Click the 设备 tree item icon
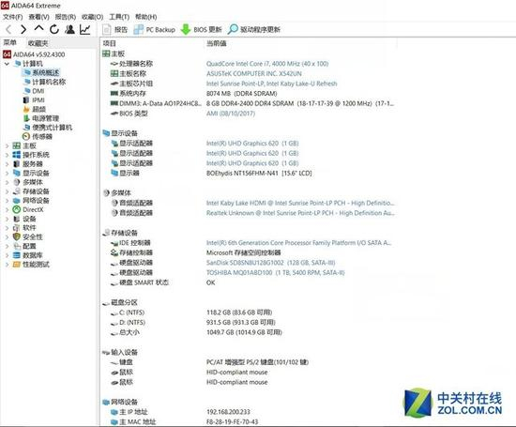Image resolution: width=516 pixels, height=427 pixels. point(17,219)
